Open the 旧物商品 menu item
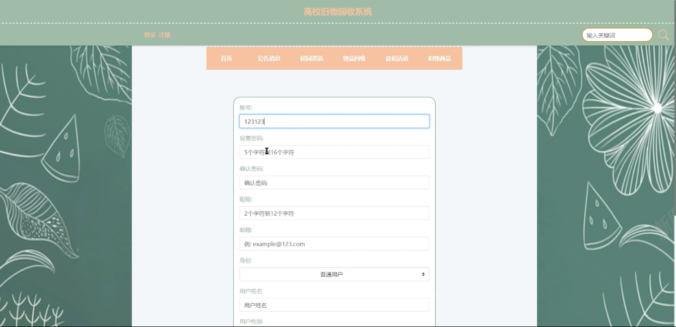 [x=440, y=58]
